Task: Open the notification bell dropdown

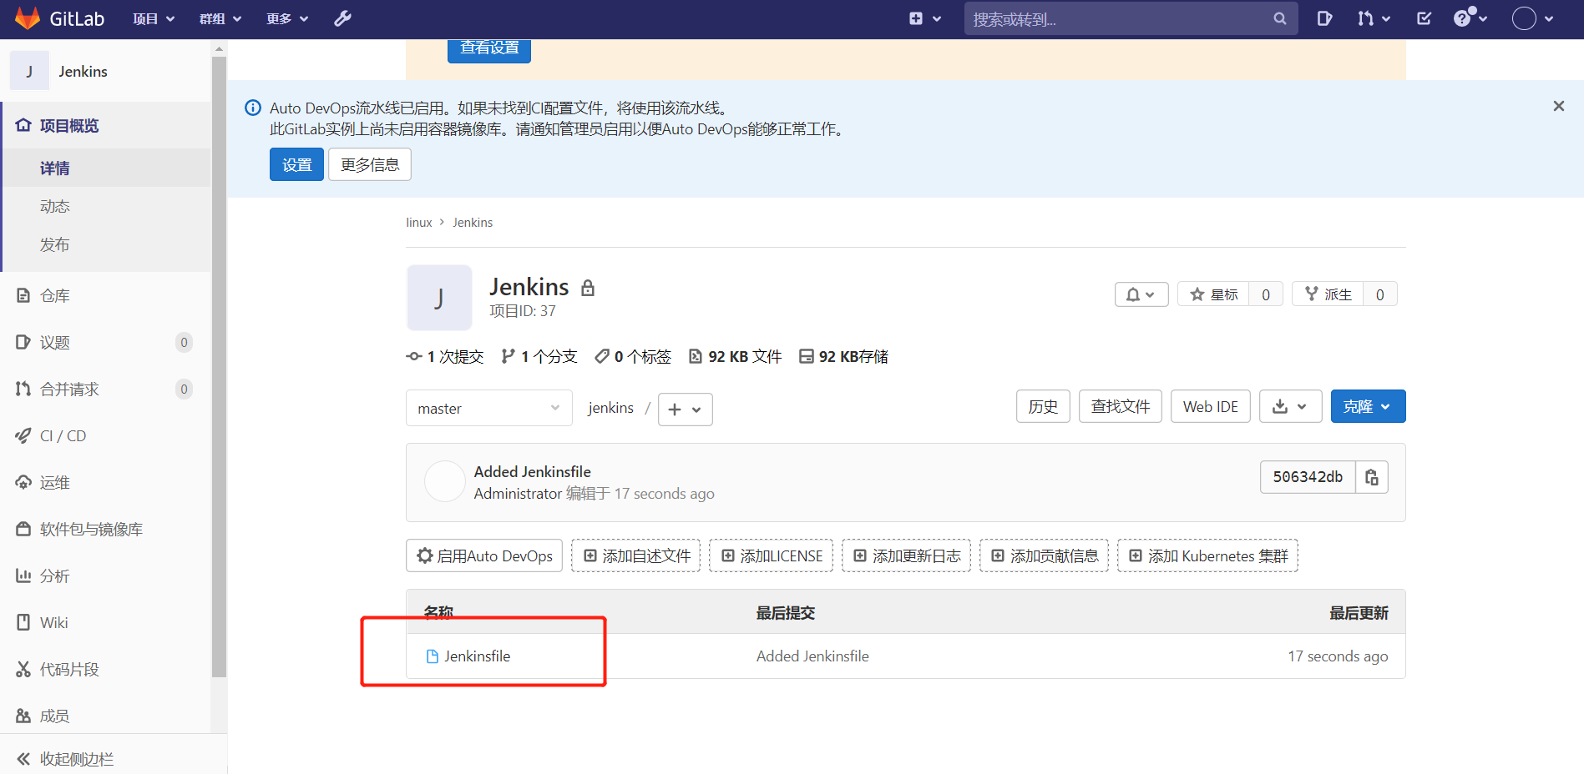Action: pyautogui.click(x=1141, y=294)
